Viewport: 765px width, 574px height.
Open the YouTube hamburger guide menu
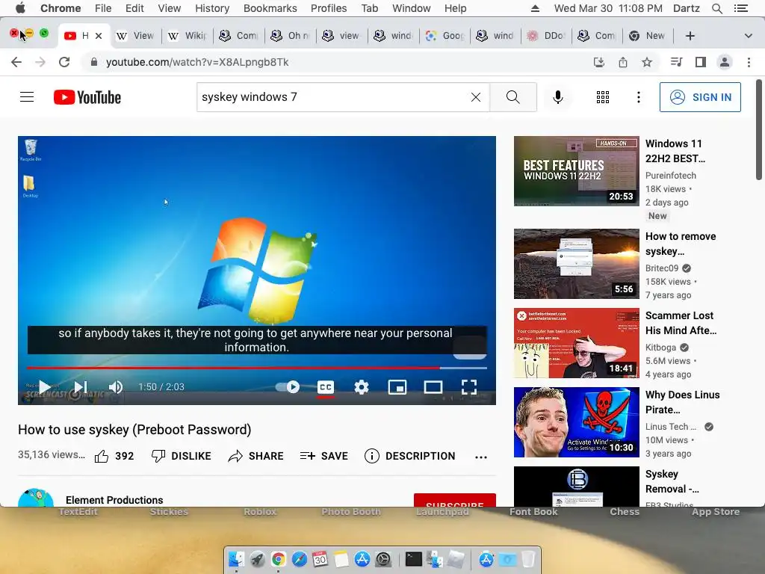point(27,97)
